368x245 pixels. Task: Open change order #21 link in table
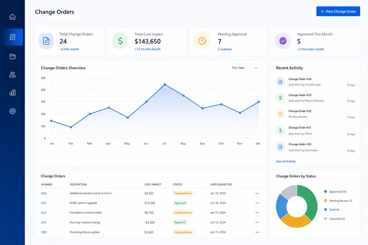pos(44,222)
